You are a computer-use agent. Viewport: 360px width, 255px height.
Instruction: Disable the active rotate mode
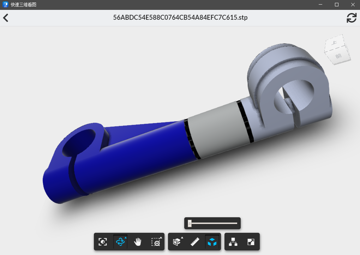tap(120, 242)
